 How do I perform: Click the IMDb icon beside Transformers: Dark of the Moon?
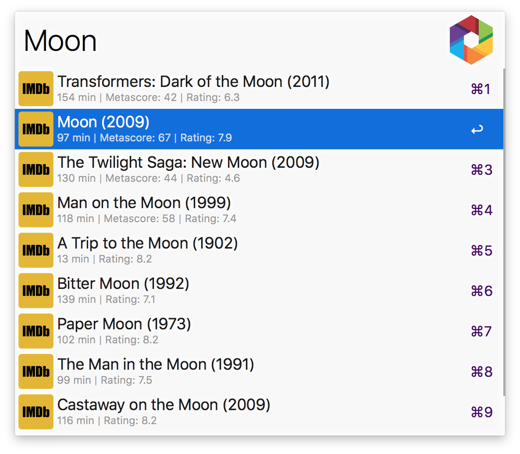coord(36,88)
